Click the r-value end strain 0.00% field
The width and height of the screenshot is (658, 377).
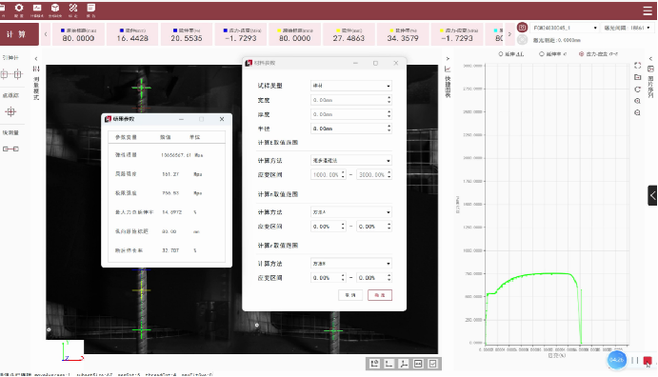click(374, 278)
